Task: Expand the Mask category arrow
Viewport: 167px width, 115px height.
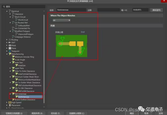Action: [x=7, y=45]
